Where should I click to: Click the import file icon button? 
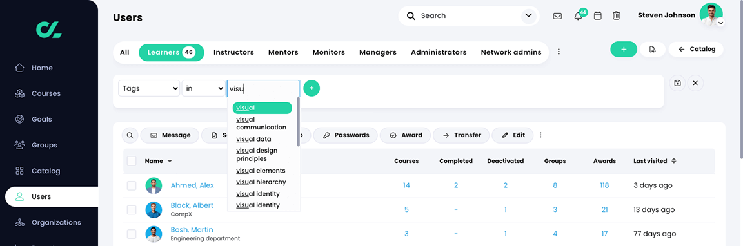point(653,49)
